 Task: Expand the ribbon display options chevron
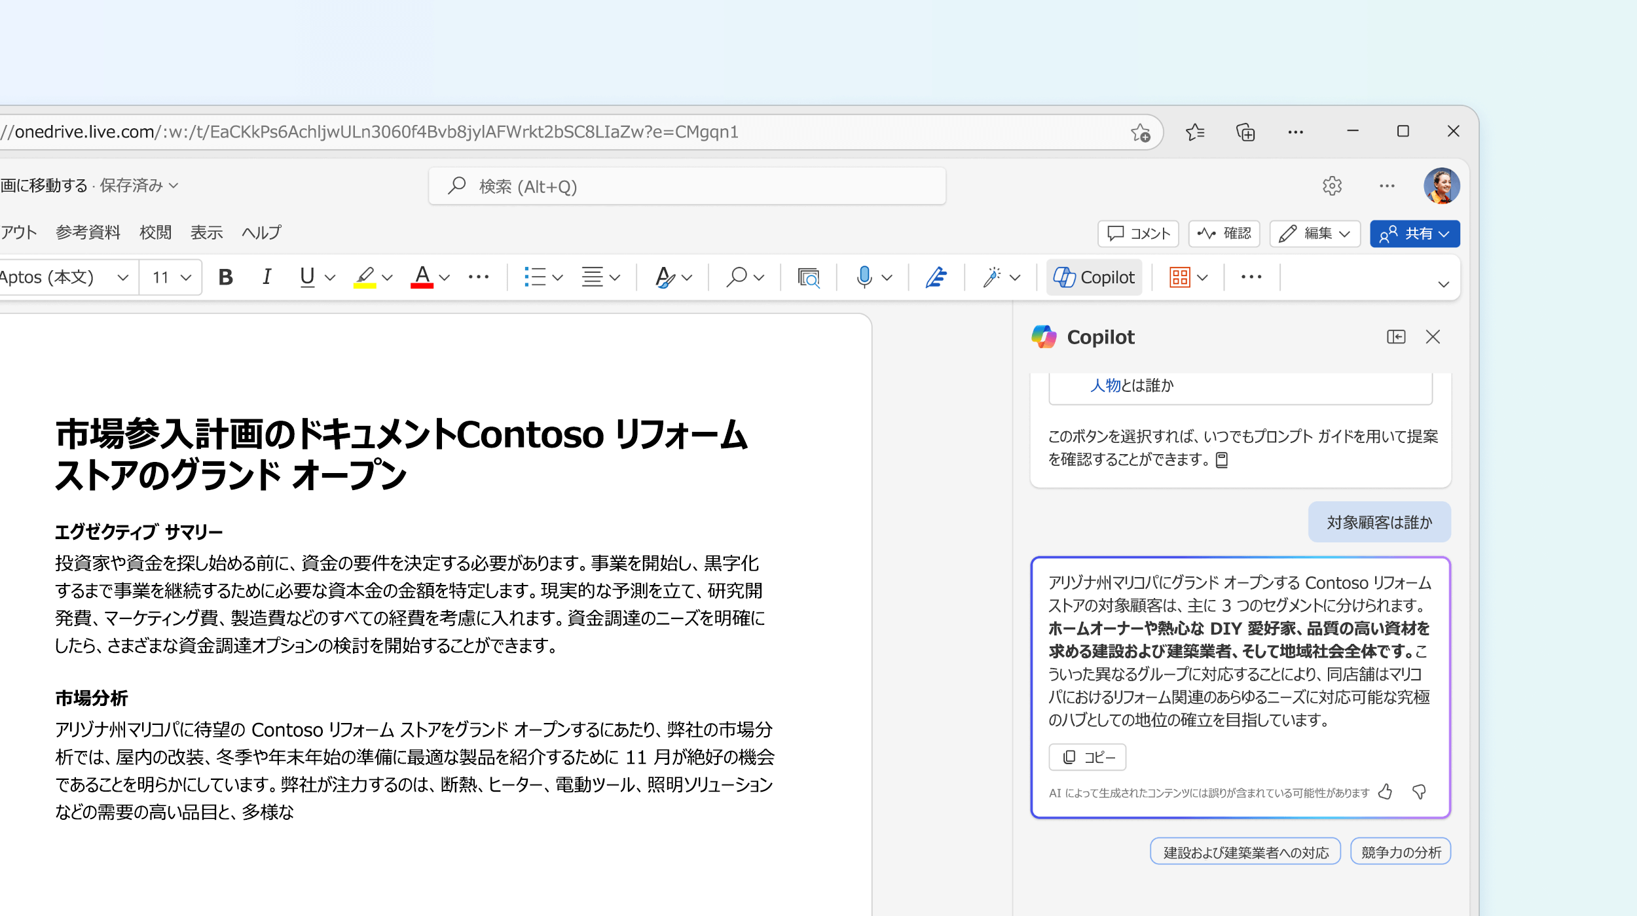[1443, 285]
